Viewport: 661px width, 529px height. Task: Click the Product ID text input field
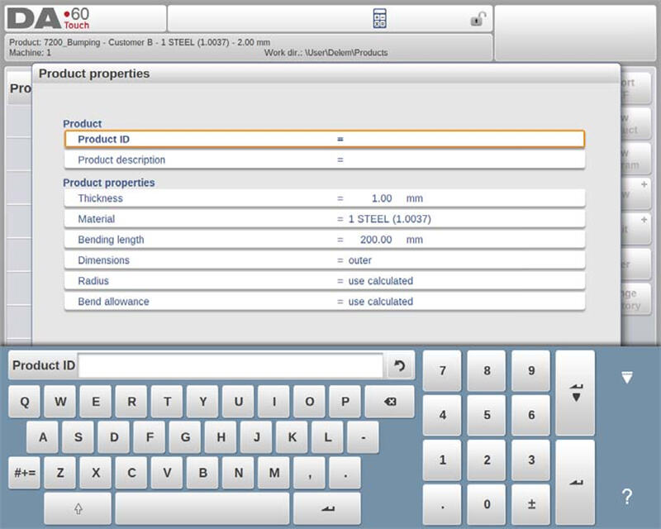(231, 365)
